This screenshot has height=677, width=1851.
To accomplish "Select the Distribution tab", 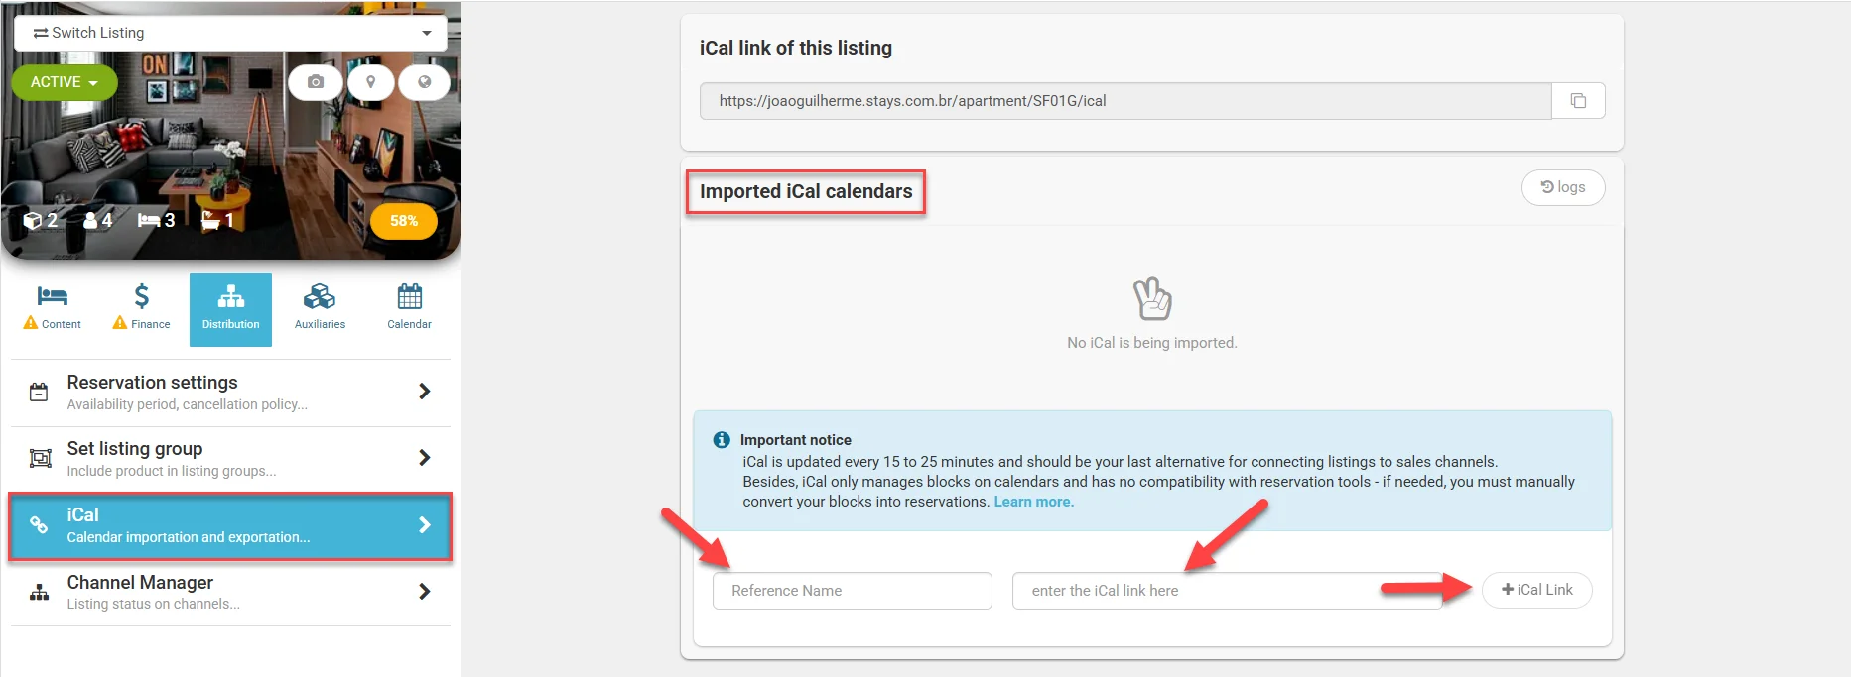I will tap(230, 308).
